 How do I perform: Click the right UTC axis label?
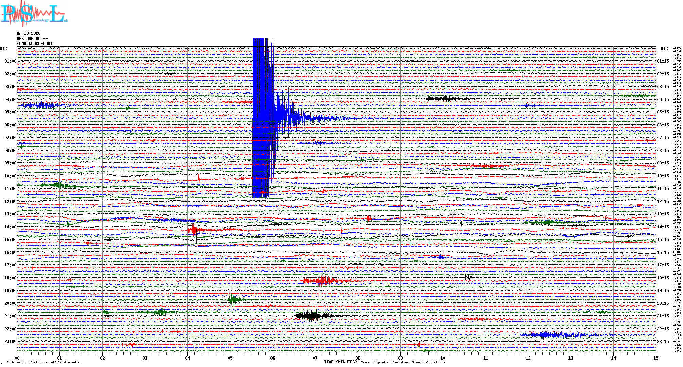coord(664,49)
